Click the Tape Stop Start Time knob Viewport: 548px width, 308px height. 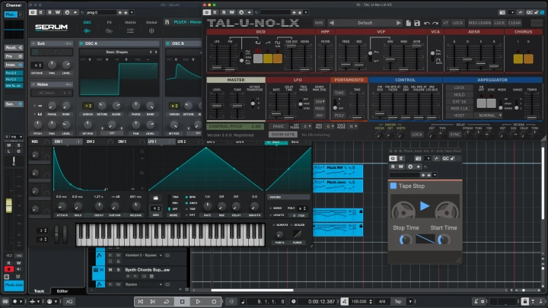[444, 240]
